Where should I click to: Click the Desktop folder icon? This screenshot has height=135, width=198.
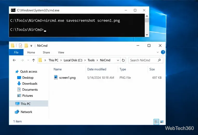coord(19,78)
